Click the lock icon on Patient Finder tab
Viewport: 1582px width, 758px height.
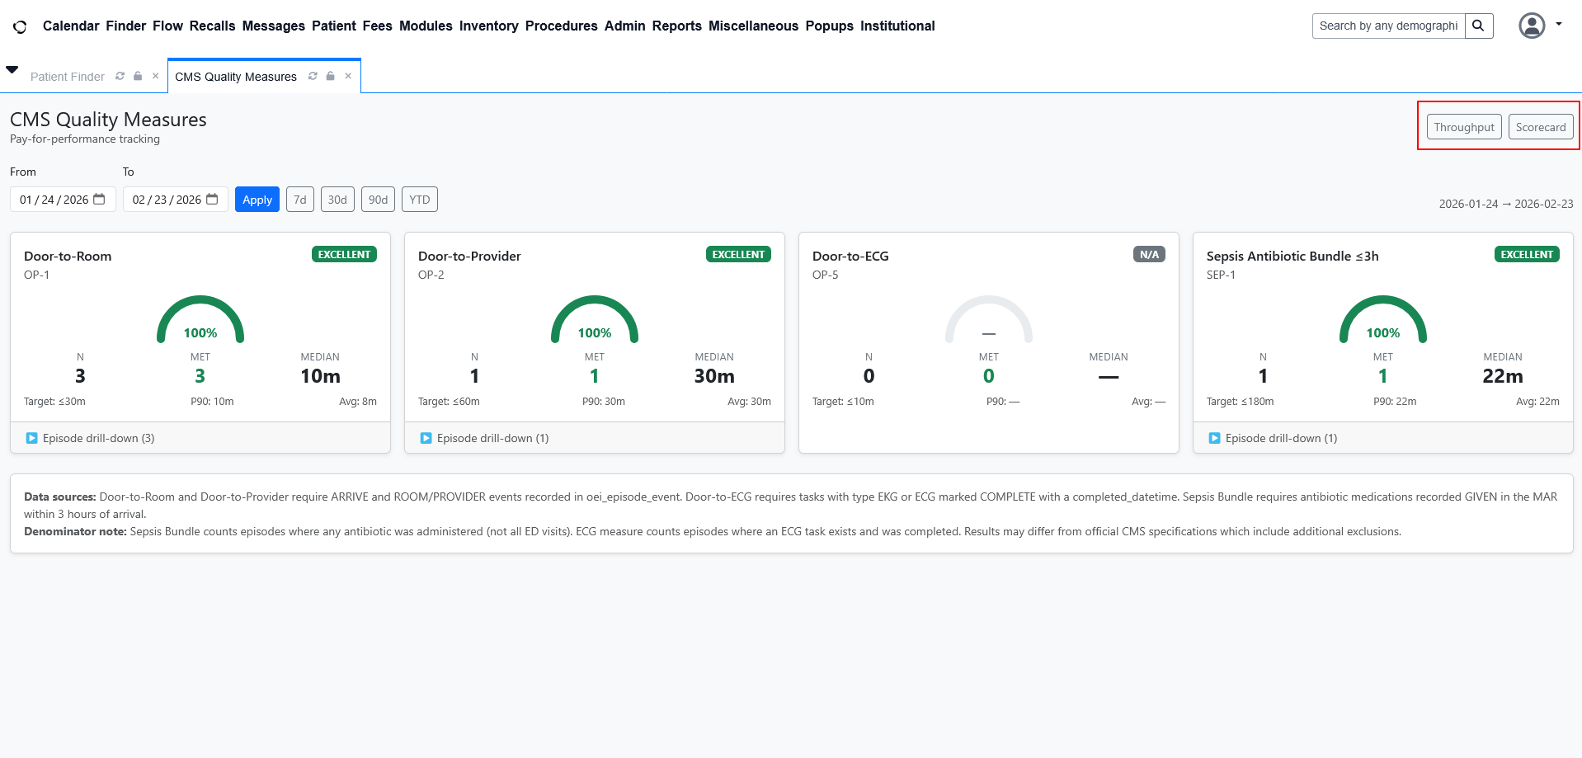point(138,76)
